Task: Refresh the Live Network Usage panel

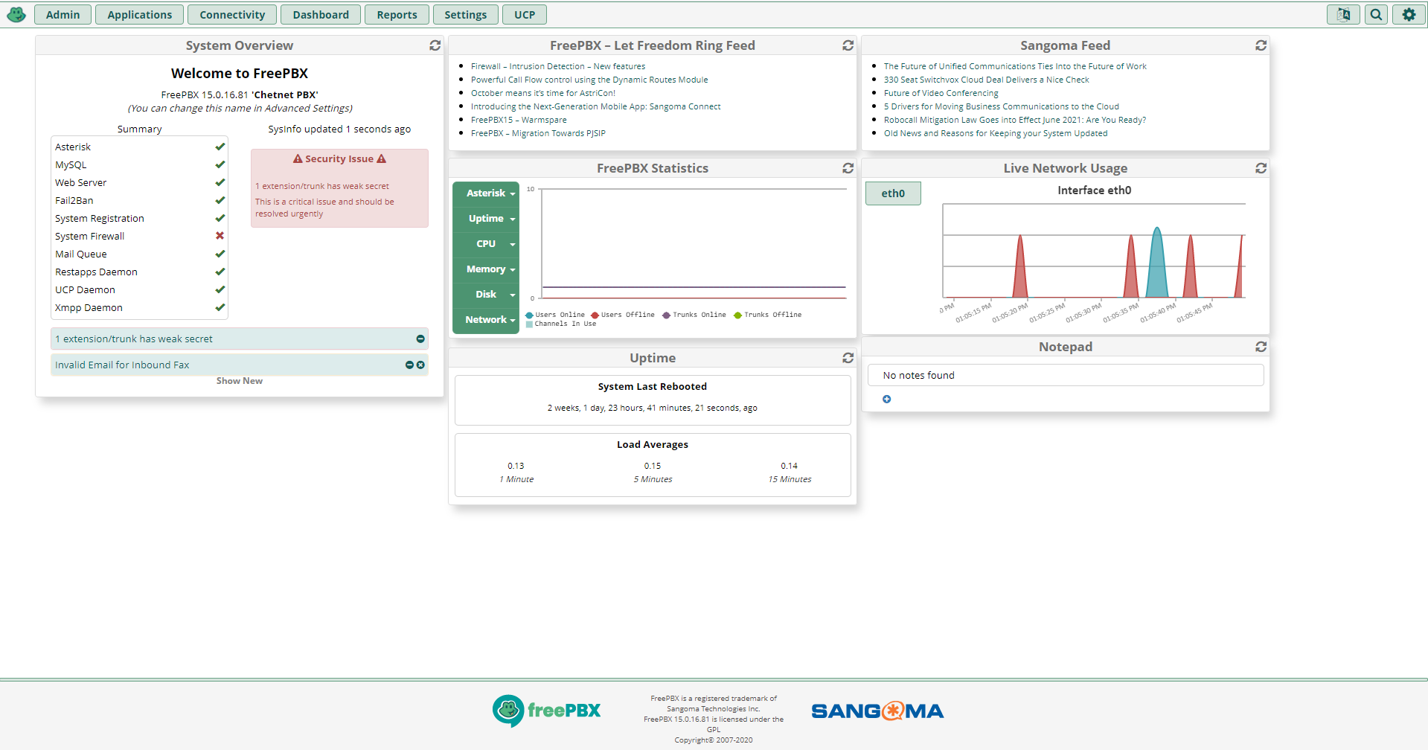Action: click(1261, 168)
